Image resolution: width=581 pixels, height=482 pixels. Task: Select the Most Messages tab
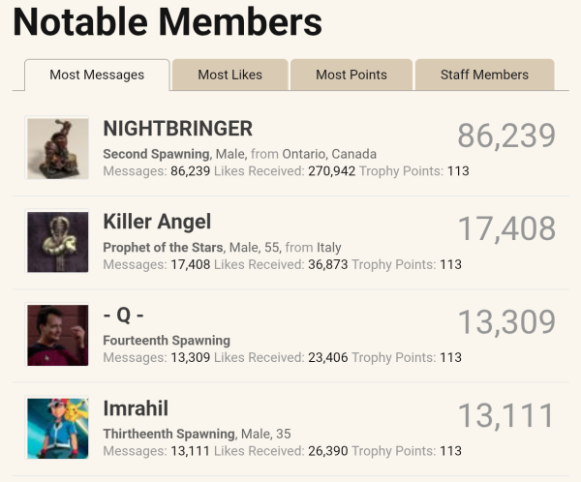(x=97, y=75)
